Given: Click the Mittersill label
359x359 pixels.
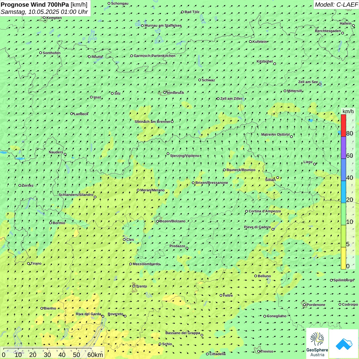Looking at the screenshot, I should 295,91.
